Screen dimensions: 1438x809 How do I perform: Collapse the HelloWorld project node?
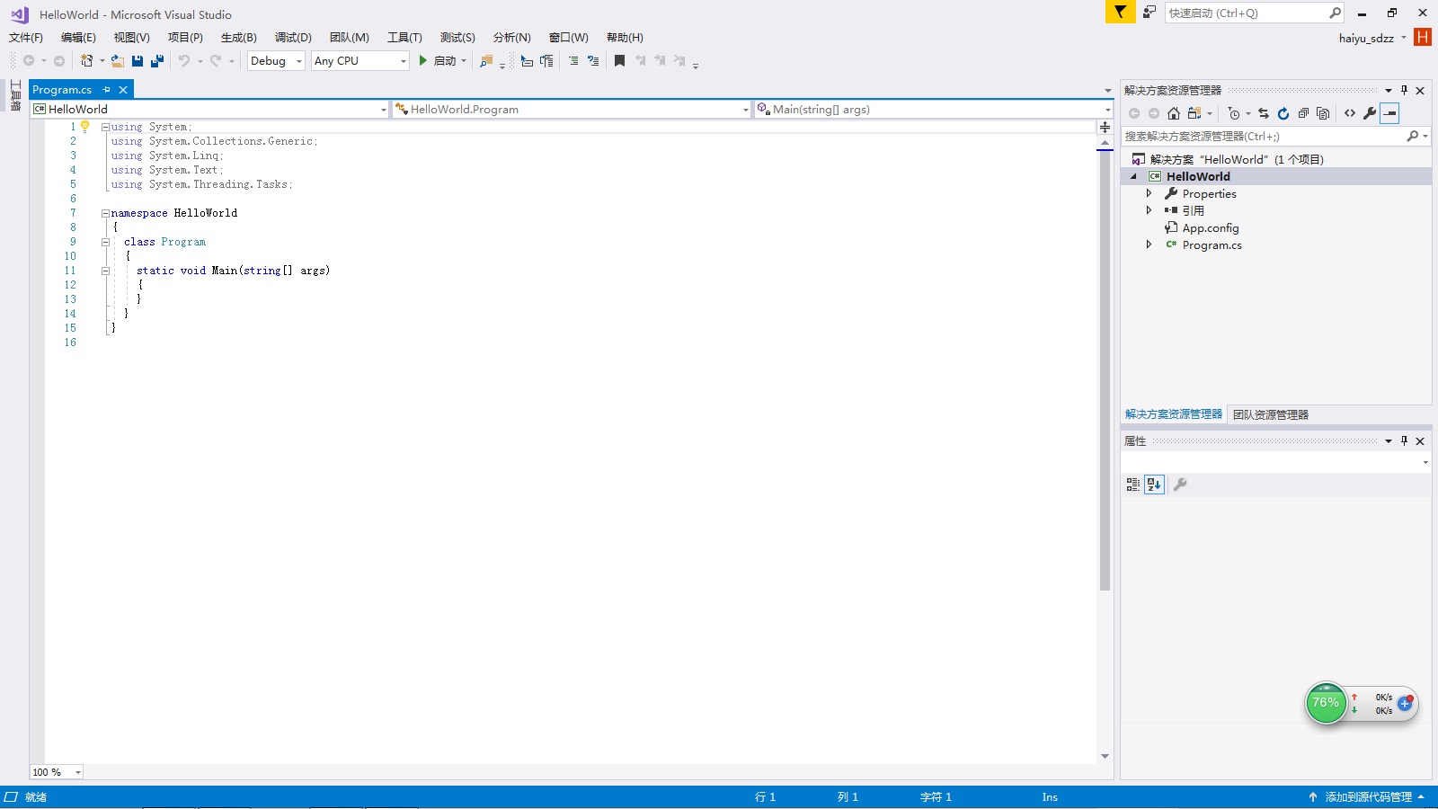pyautogui.click(x=1134, y=176)
